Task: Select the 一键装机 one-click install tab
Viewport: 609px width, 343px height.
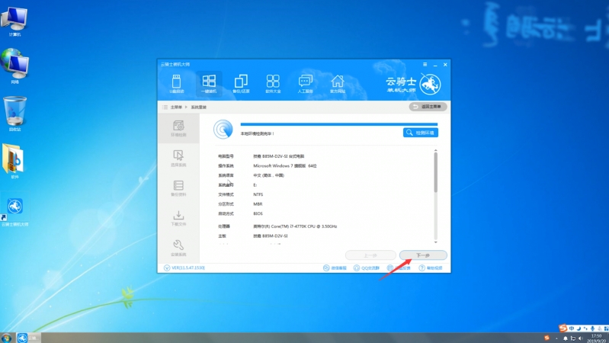Action: pos(209,84)
